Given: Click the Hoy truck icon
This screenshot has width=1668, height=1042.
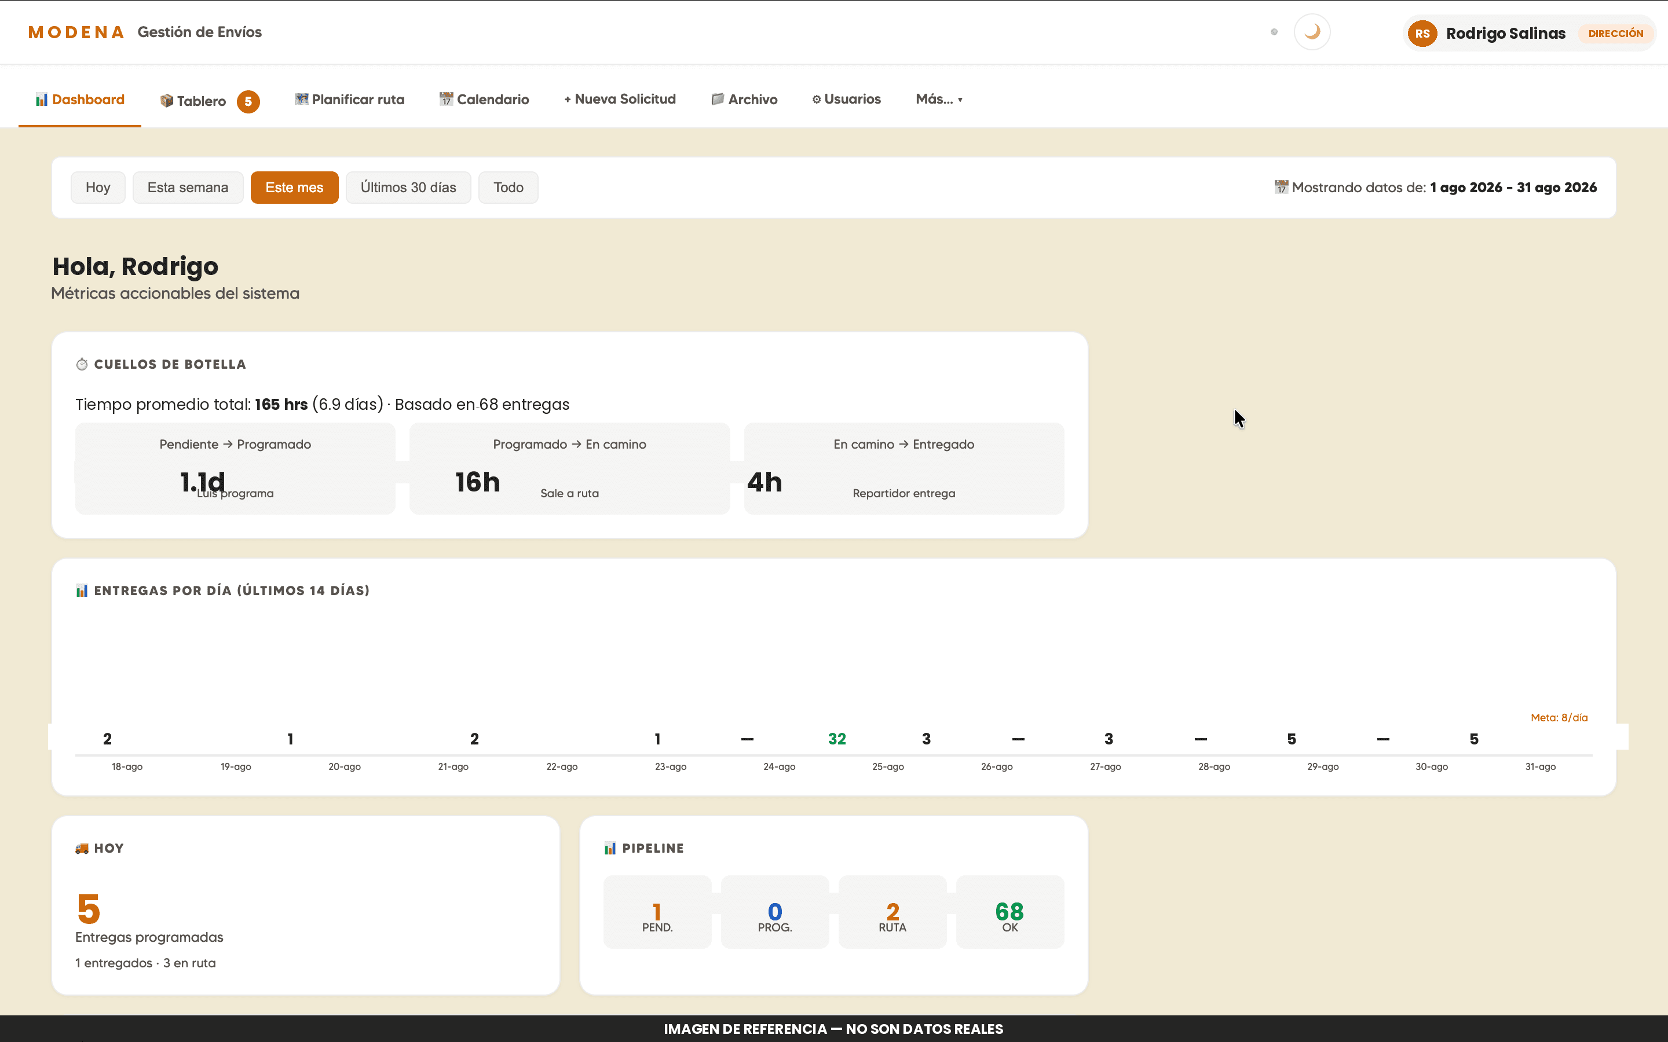Looking at the screenshot, I should [82, 848].
